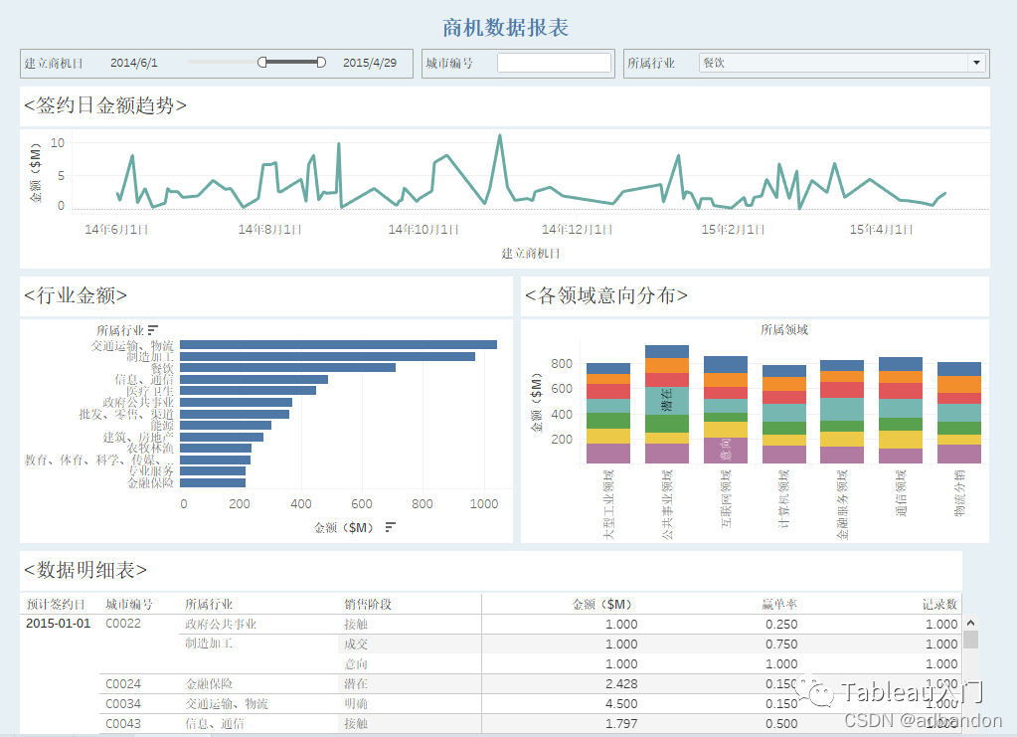The height and width of the screenshot is (737, 1017).
Task: Click the <签约日金额趋势> section title
Action: pyautogui.click(x=105, y=105)
